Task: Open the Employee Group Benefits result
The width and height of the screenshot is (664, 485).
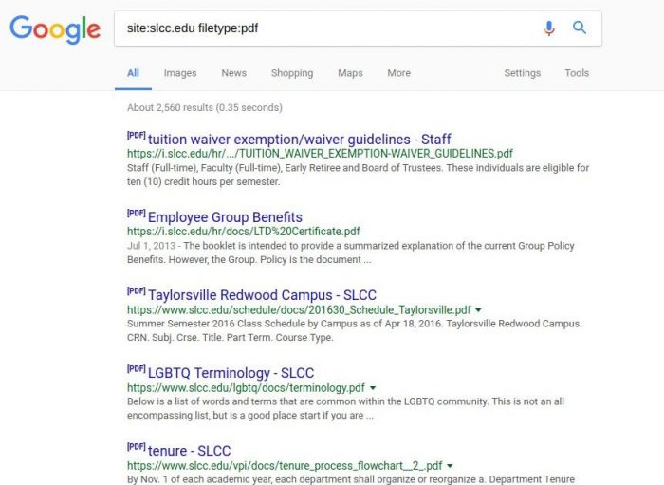Action: click(x=225, y=216)
